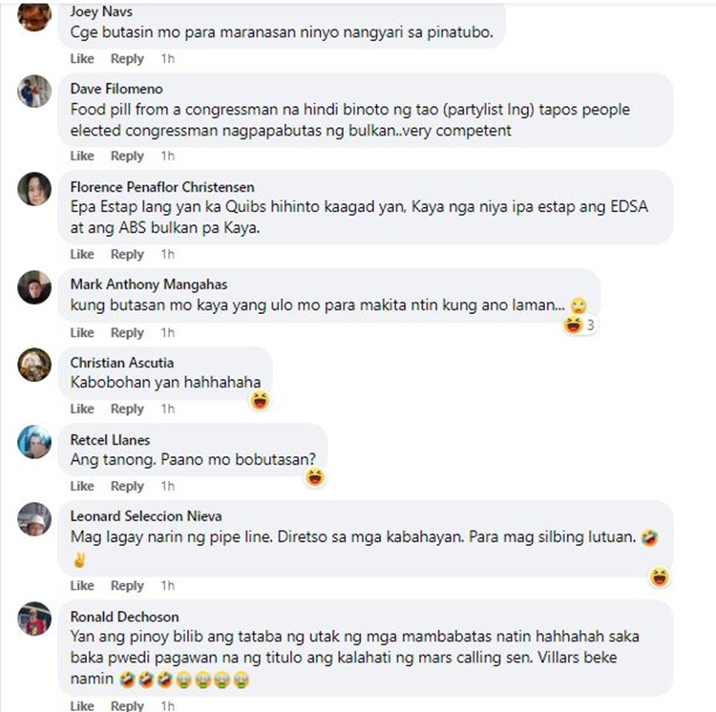The image size is (716, 712).
Task: Click the haha reaction count on Mark Anthony Mangahas' comment
Action: (x=580, y=325)
